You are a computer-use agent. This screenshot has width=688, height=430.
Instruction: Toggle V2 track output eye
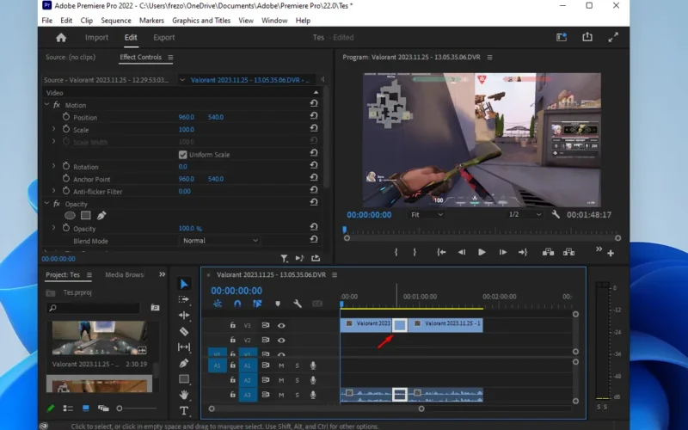[x=281, y=340]
